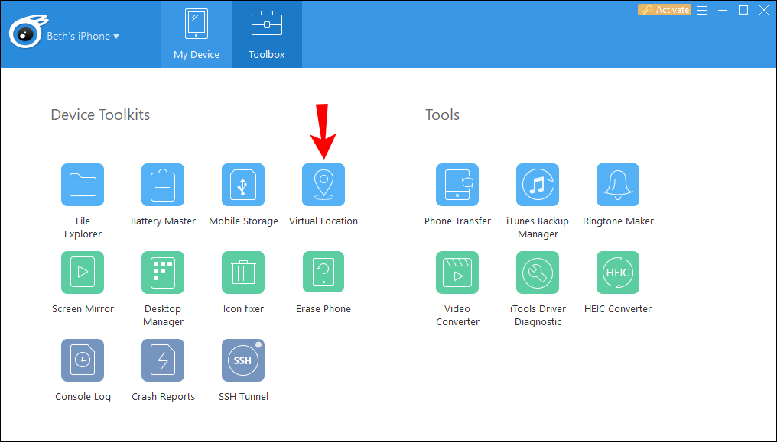Screen dimensions: 777x442
Task: Expand the Beth's iPhone device dropdown
Action: coord(83,36)
